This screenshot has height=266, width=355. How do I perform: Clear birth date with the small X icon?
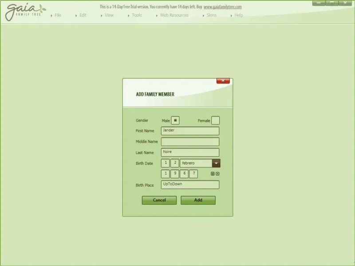(217, 174)
